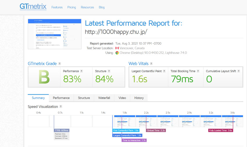Switch to the Performance tab
The image size is (247, 147).
click(61, 98)
